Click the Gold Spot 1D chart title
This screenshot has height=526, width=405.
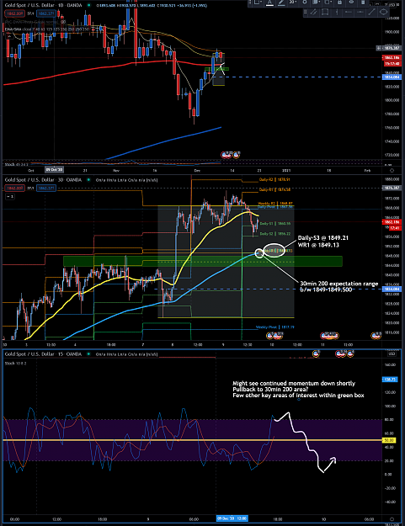43,5
